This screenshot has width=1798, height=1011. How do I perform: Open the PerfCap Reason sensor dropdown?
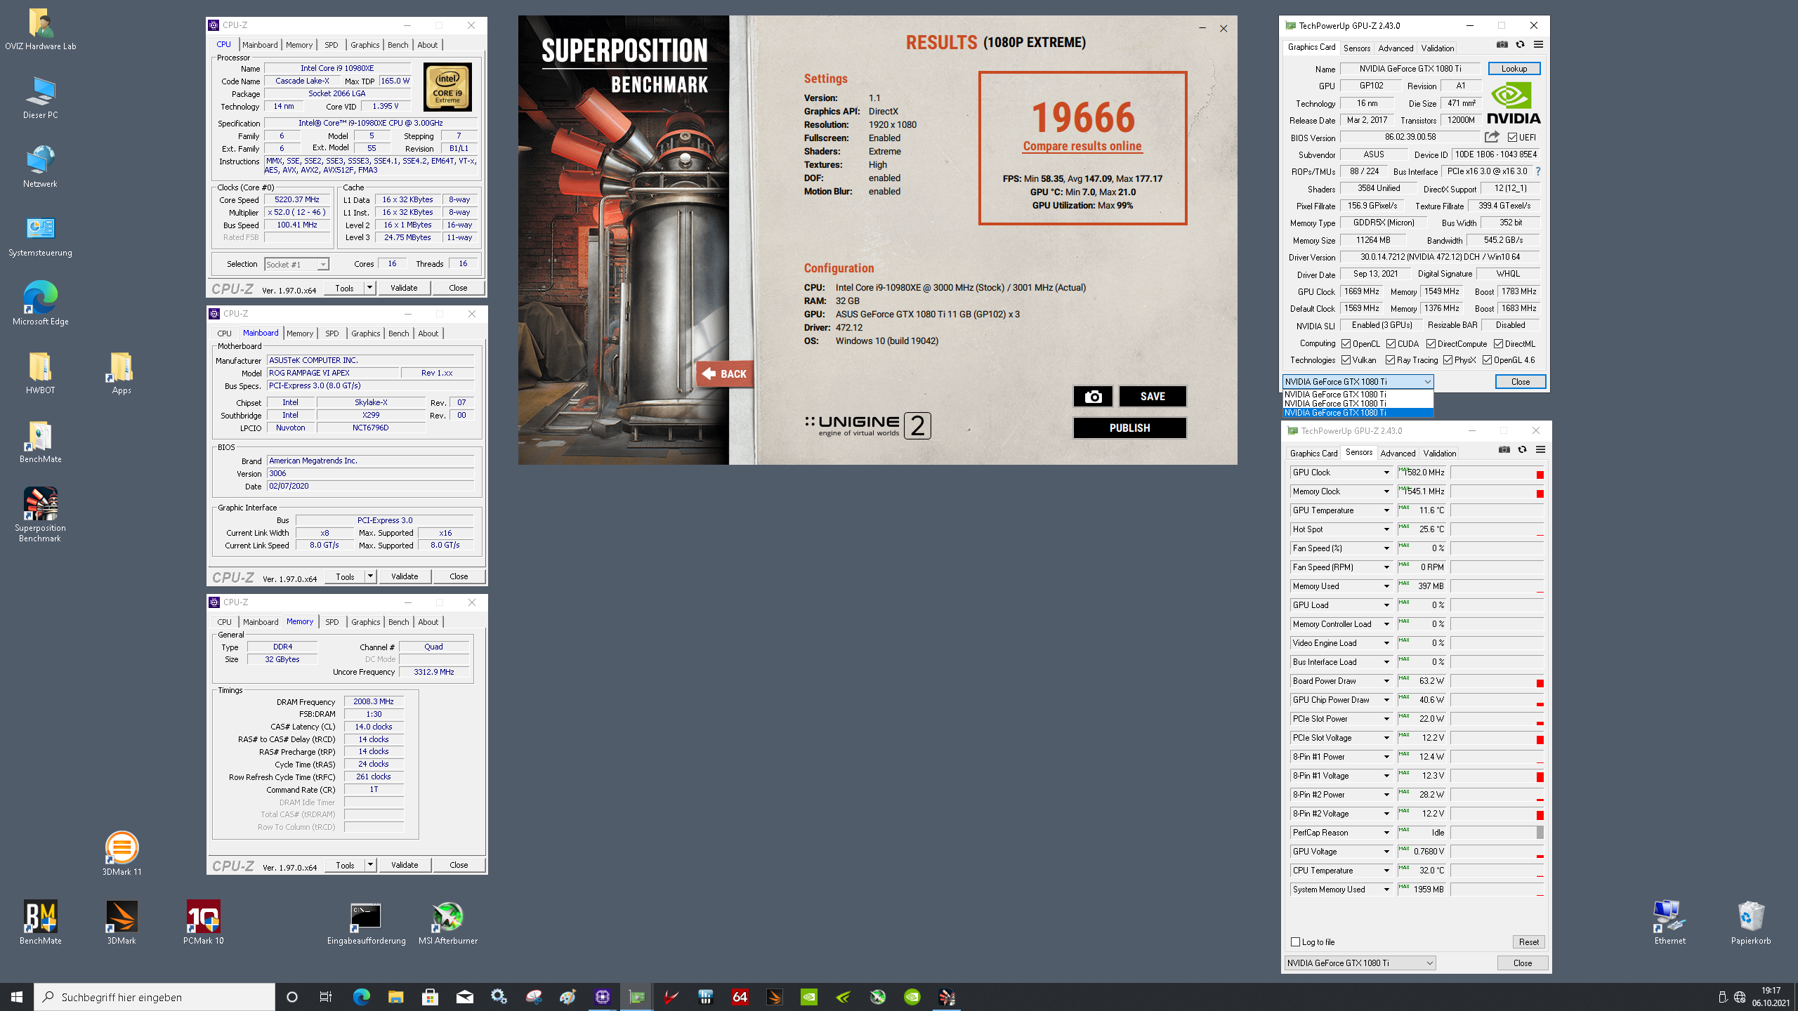1386,833
